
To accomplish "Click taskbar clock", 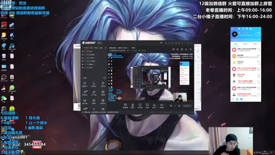I will coord(265,152).
